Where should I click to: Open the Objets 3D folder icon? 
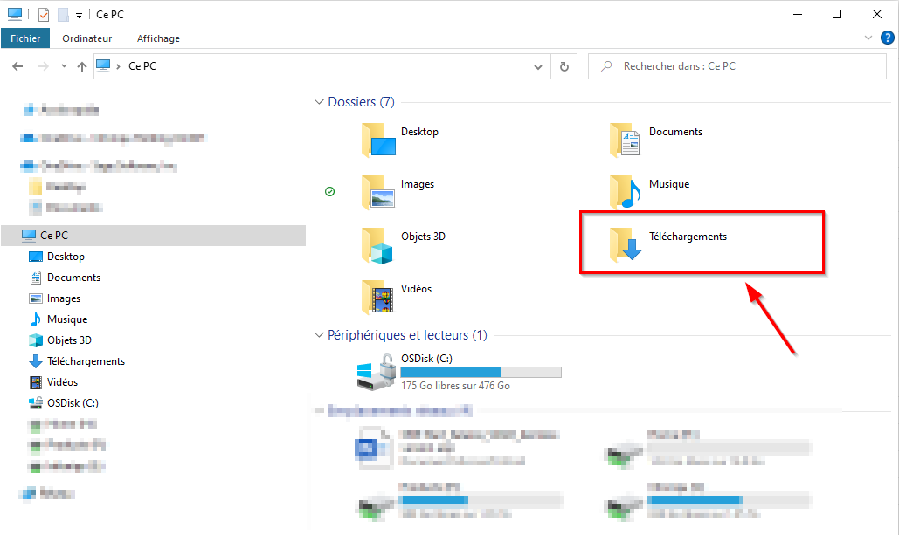pyautogui.click(x=377, y=245)
